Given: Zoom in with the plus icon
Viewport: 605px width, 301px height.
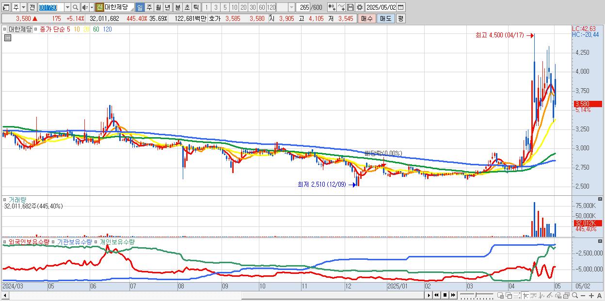Looking at the screenshot, I should click(591, 295).
